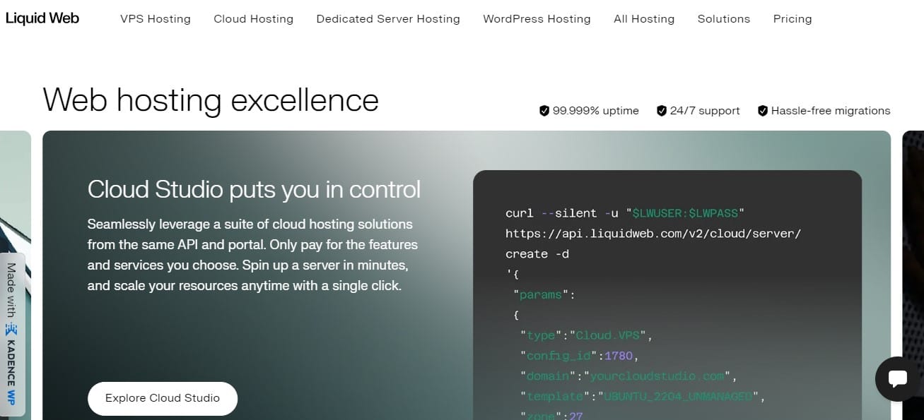Click Cloud Studio puts you in control heading
This screenshot has width=924, height=420.
click(x=254, y=189)
